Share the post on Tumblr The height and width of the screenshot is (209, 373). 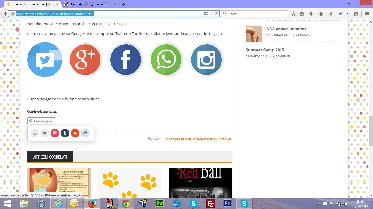[65, 133]
